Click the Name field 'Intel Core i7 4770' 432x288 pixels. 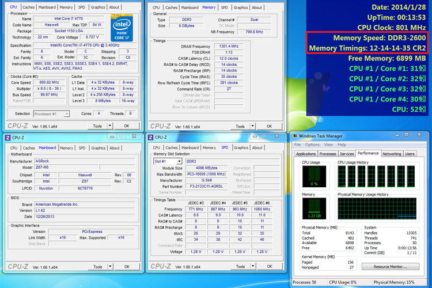[69, 18]
